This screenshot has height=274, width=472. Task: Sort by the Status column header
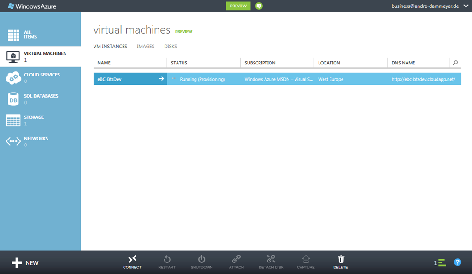click(x=179, y=63)
